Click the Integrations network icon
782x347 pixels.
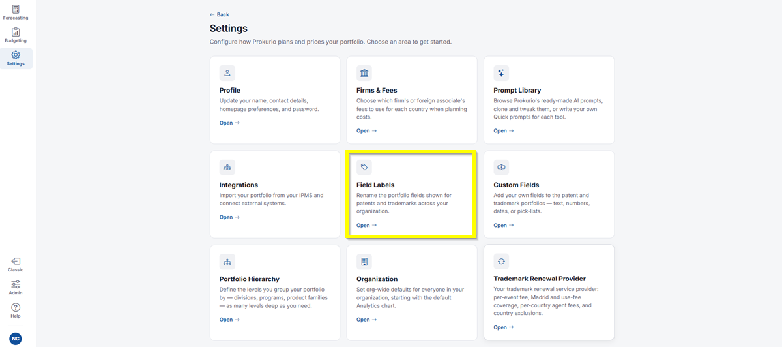coord(227,167)
